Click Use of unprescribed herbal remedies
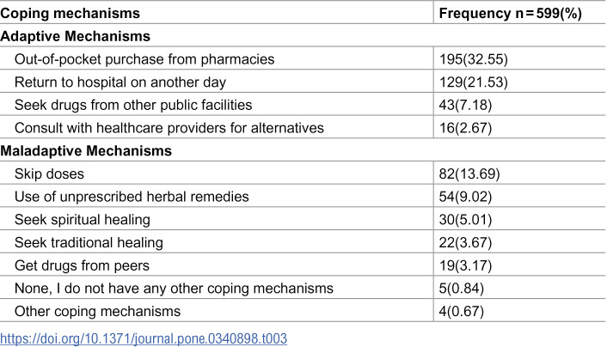Viewport: 607px width, 347px height. (132, 197)
